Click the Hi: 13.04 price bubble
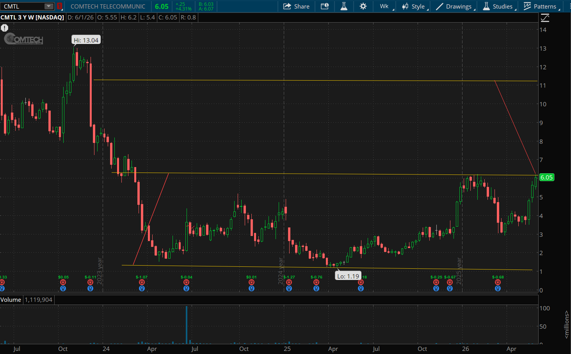 coord(86,40)
